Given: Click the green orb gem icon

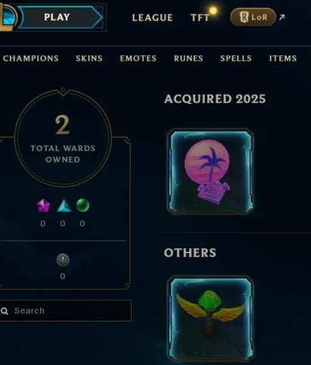Looking at the screenshot, I should click(83, 205).
